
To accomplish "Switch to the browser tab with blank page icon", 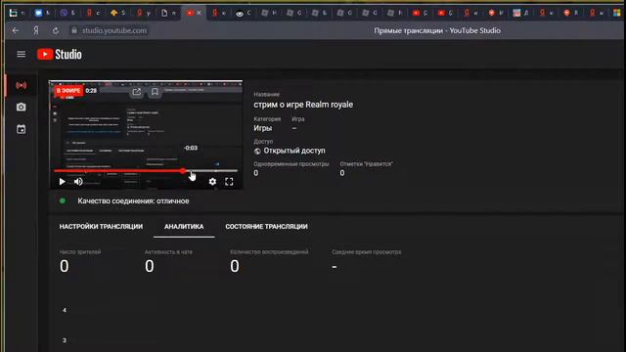I will (x=164, y=13).
